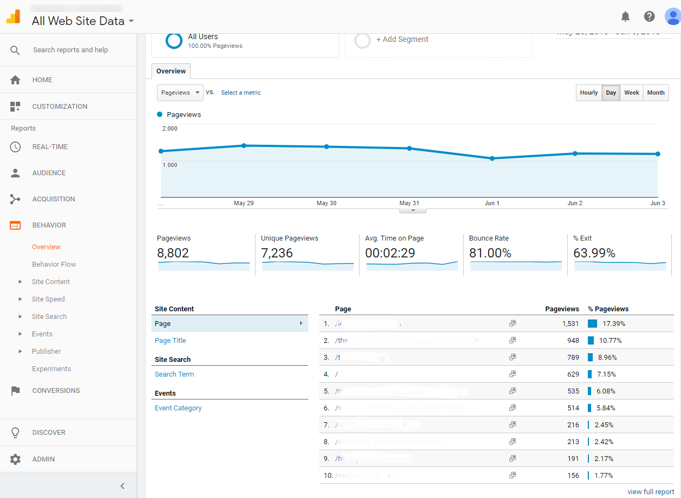This screenshot has width=681, height=498.
Task: Select the Overview tab
Action: [171, 71]
